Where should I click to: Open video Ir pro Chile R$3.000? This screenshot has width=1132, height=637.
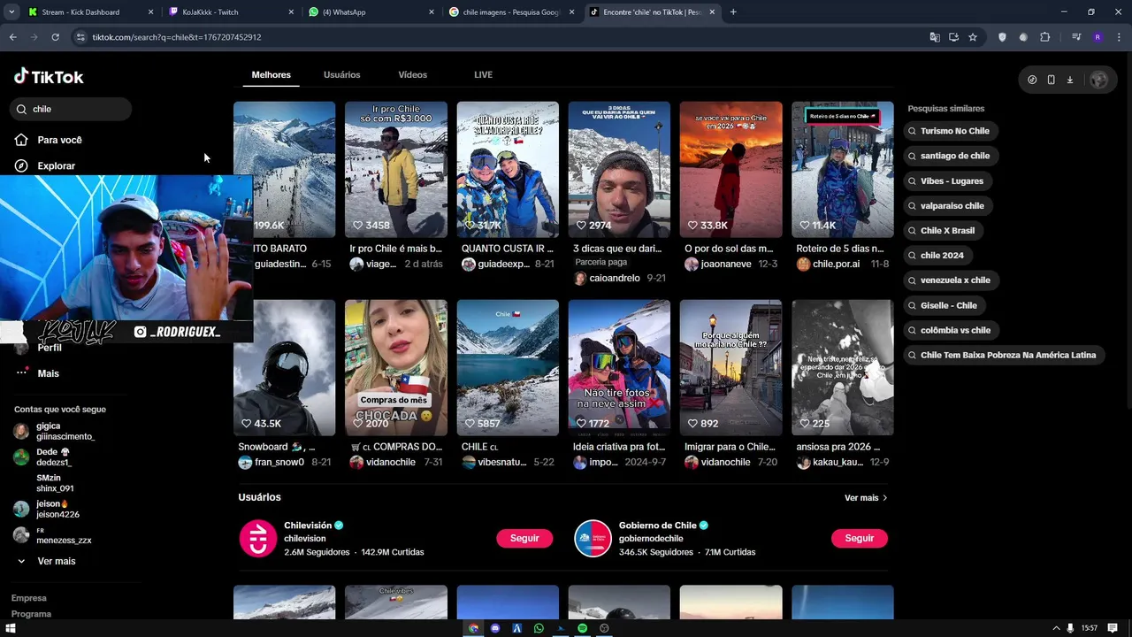pos(395,169)
